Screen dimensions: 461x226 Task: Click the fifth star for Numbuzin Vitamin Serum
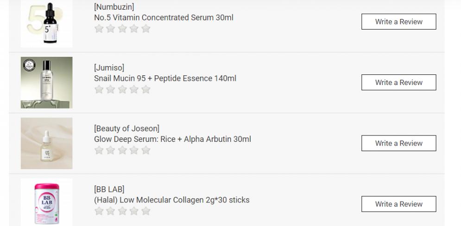[x=146, y=29]
